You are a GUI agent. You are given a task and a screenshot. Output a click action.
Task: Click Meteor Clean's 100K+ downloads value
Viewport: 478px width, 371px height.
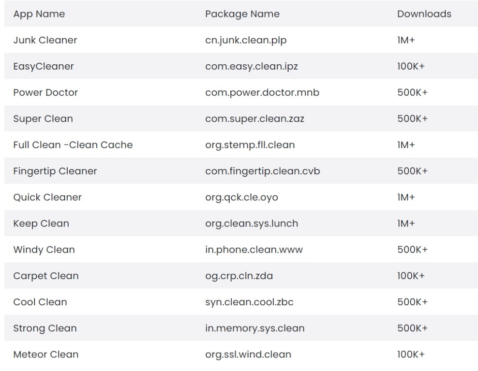click(x=411, y=354)
